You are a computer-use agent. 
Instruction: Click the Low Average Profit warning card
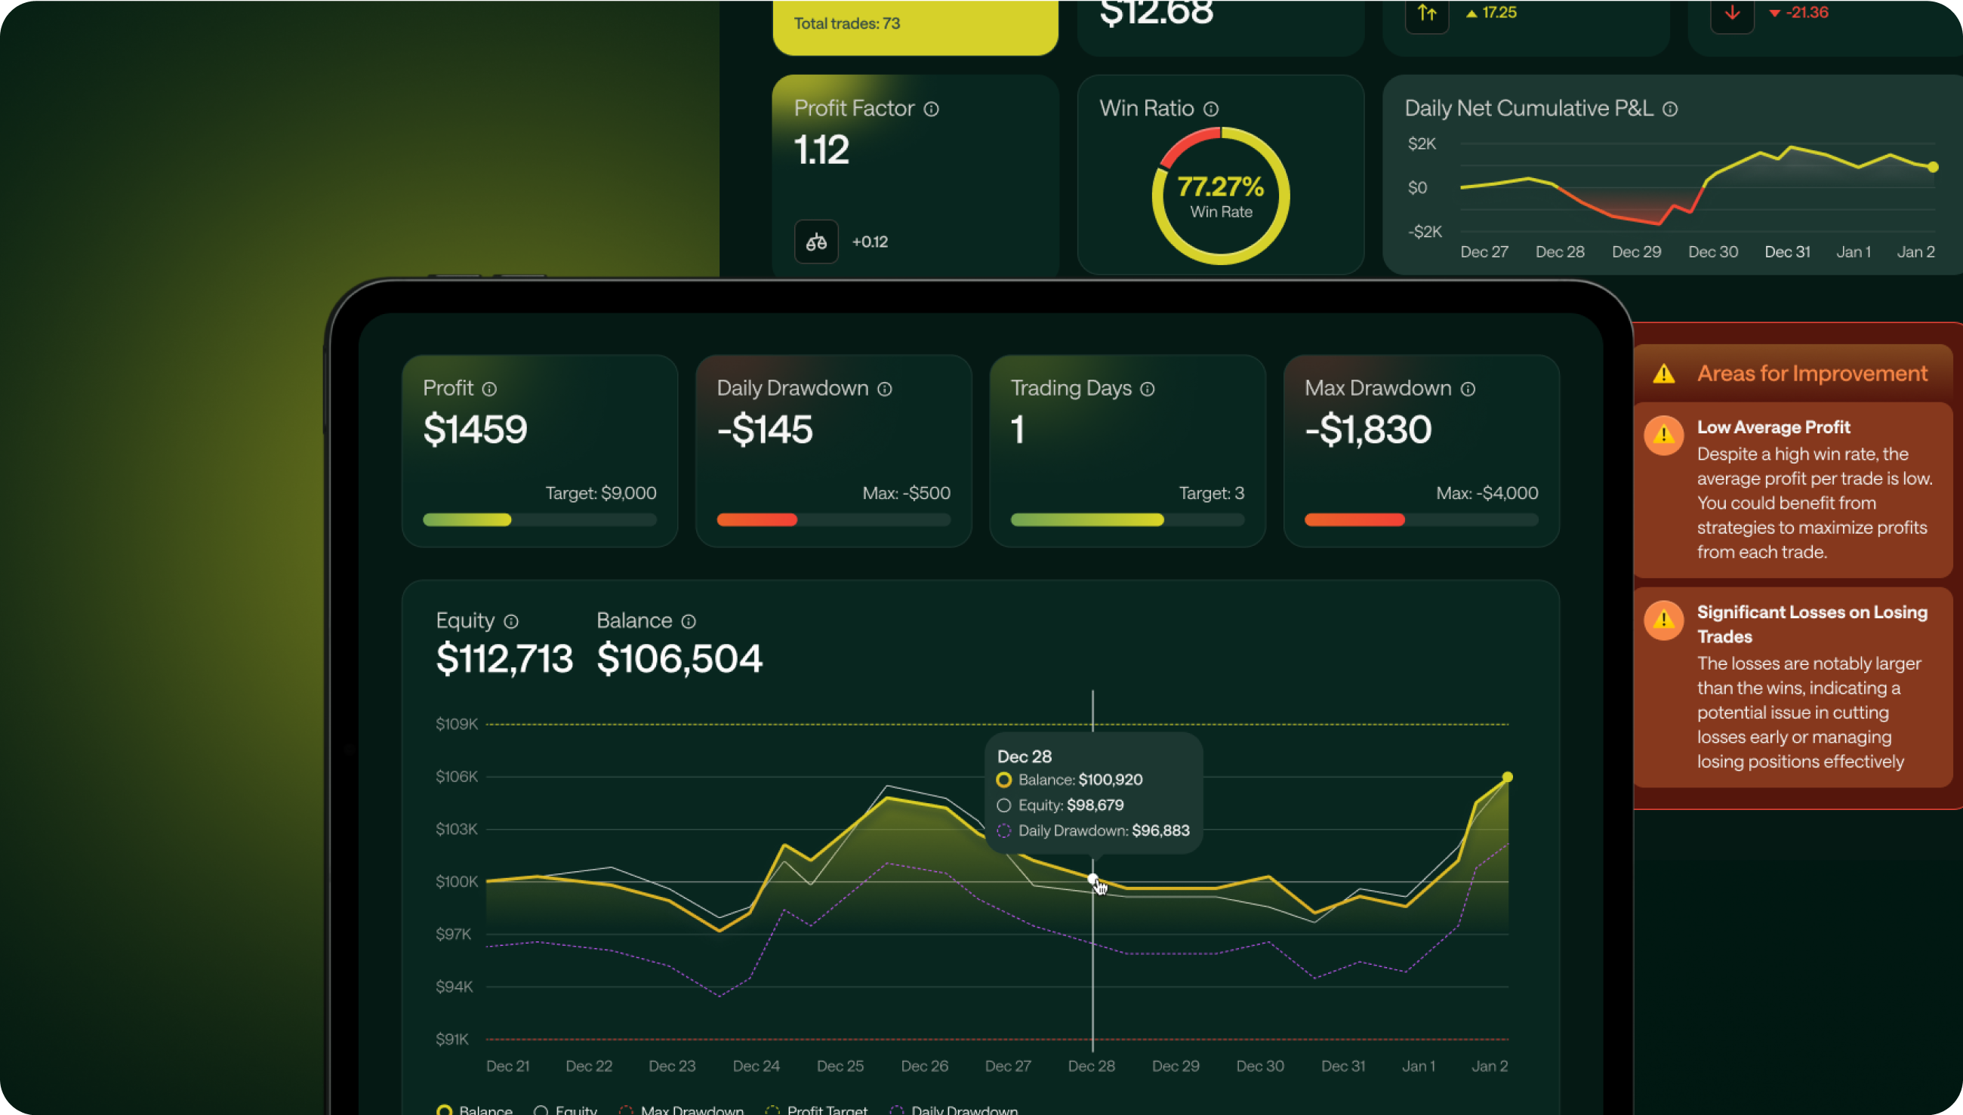pyautogui.click(x=1792, y=489)
